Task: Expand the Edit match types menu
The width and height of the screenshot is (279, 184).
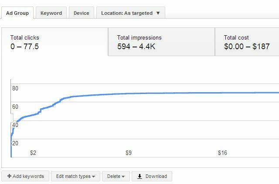Action: pos(75,176)
